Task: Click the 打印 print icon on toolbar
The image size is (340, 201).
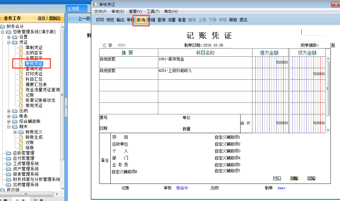Action: (x=100, y=19)
